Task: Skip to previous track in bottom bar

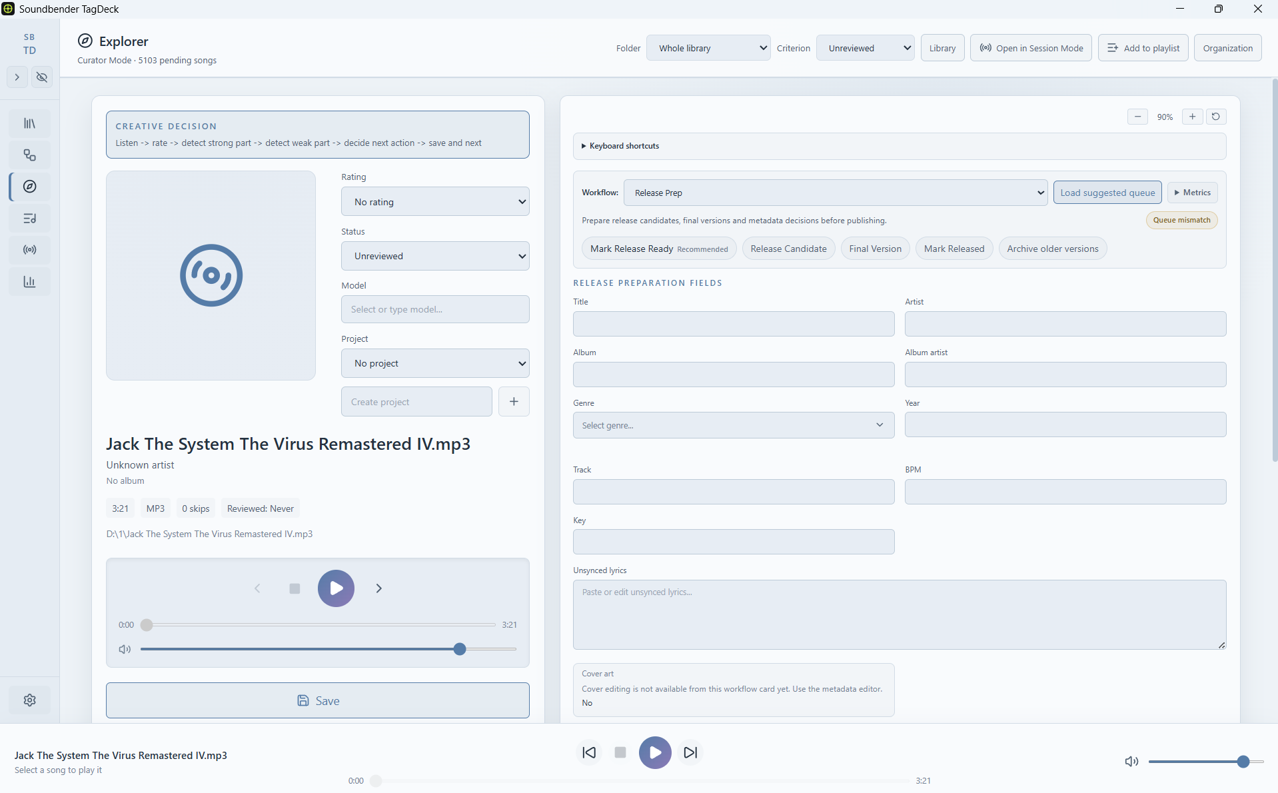Action: pos(589,753)
